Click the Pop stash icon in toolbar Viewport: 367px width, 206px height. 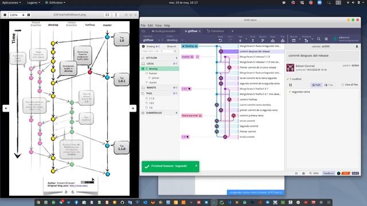[x=283, y=41]
